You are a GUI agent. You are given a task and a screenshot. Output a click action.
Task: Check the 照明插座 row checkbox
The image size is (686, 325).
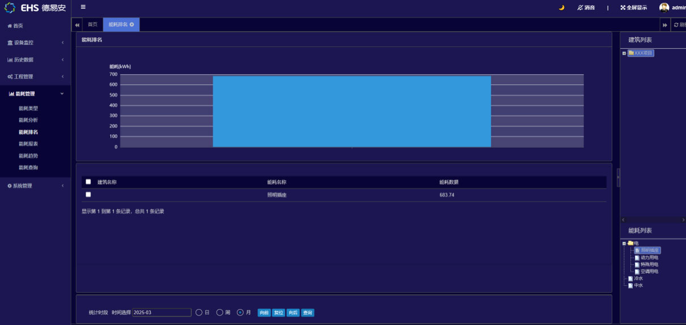pos(88,194)
